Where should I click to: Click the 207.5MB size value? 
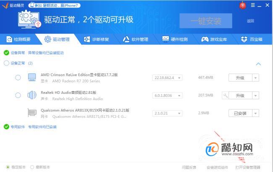pyautogui.click(x=206, y=95)
